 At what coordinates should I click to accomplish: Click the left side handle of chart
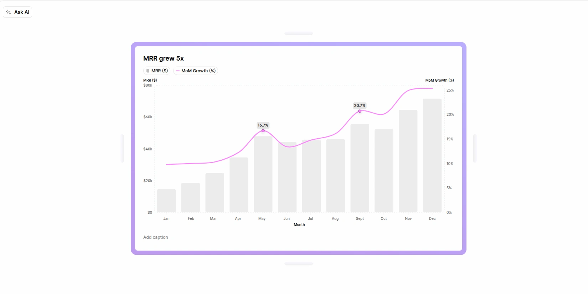click(123, 148)
